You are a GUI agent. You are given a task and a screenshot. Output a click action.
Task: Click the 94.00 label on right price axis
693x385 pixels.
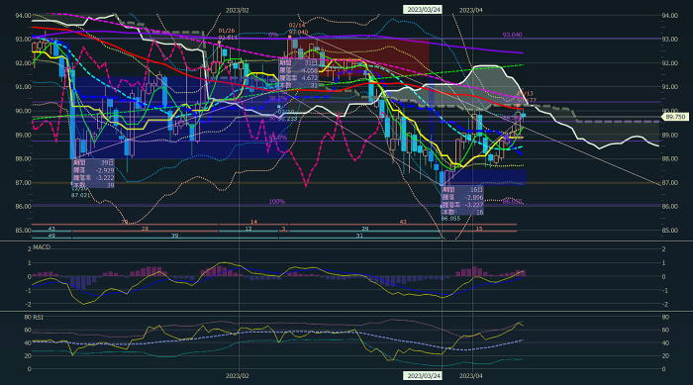point(670,16)
